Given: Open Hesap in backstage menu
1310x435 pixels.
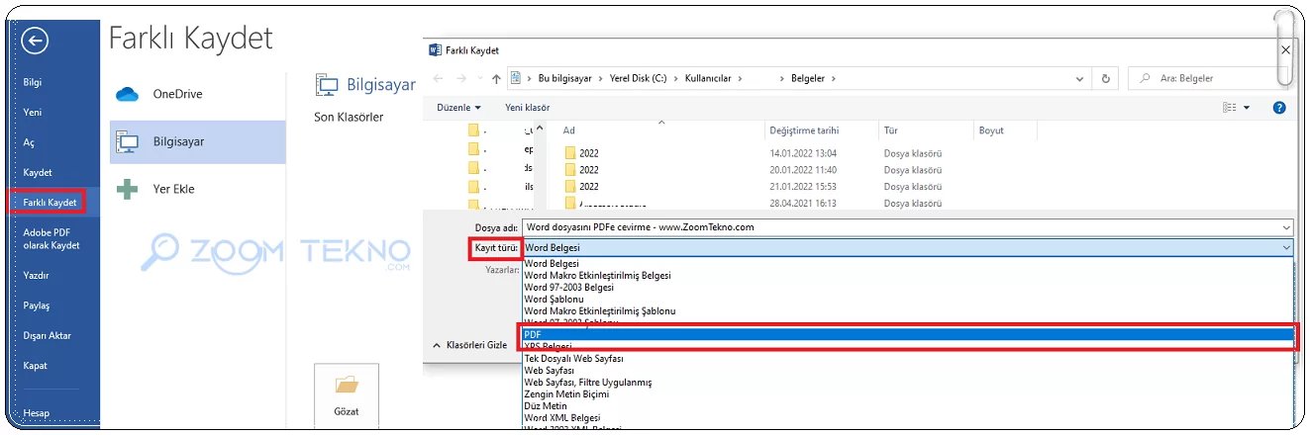Looking at the screenshot, I should 36,413.
